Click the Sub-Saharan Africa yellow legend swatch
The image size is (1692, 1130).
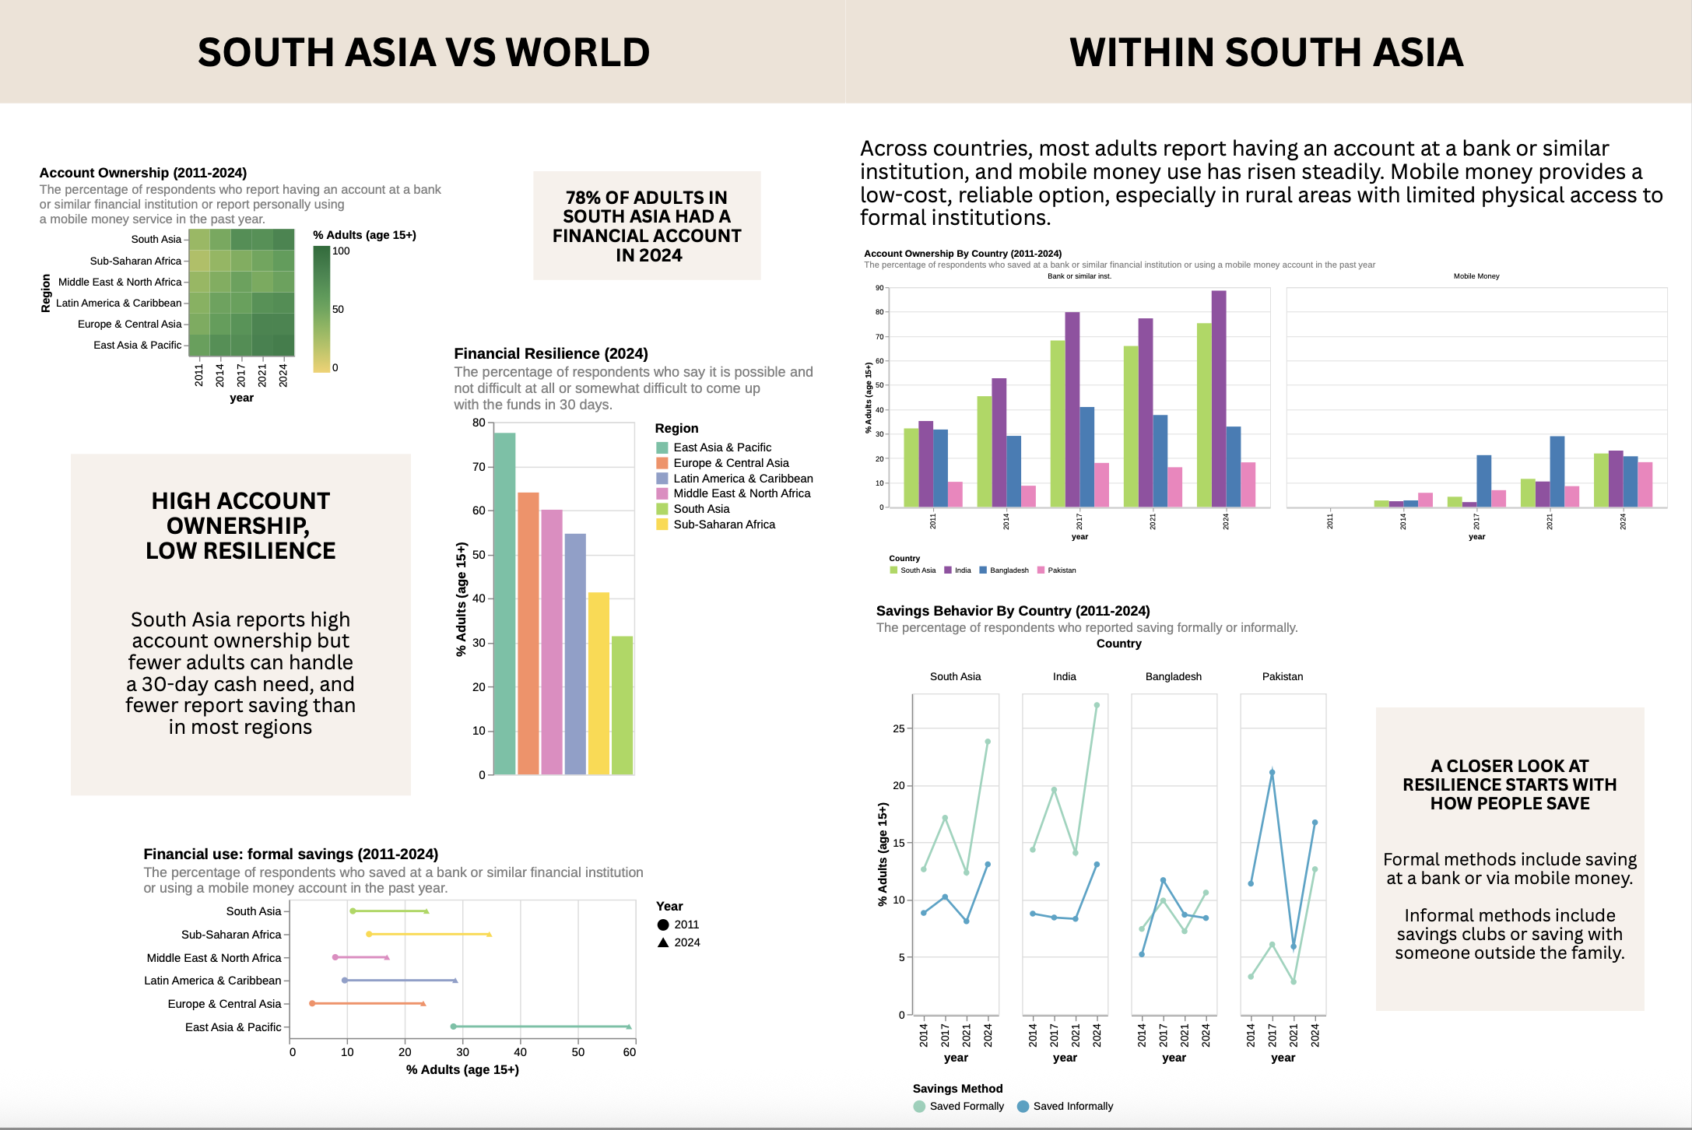click(x=662, y=525)
